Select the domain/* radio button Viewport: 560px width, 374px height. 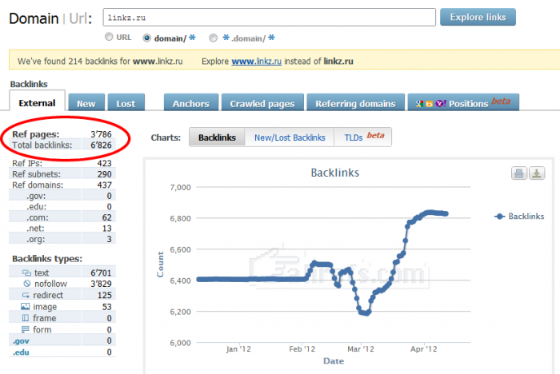(x=146, y=38)
